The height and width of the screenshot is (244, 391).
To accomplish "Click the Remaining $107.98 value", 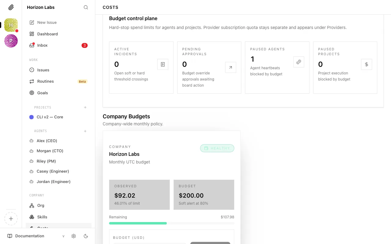I will (x=228, y=217).
